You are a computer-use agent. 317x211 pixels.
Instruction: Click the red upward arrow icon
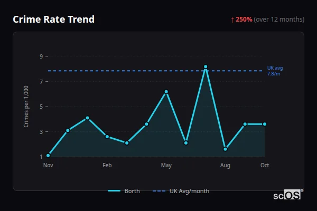click(232, 20)
